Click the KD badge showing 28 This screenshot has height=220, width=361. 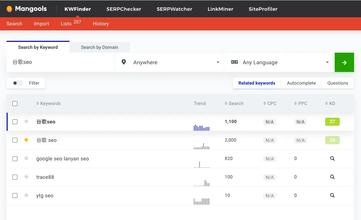(x=332, y=140)
